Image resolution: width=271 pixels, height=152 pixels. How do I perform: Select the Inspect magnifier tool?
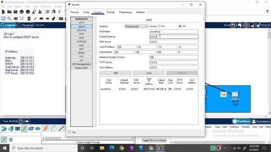9,19
